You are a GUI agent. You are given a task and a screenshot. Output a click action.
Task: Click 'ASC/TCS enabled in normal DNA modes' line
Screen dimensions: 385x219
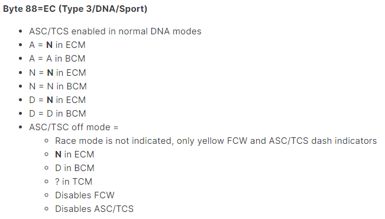click(115, 31)
